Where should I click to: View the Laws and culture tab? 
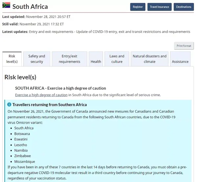pos(117,59)
